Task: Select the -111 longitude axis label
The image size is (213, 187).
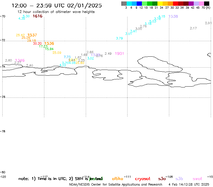Action: [127, 177]
